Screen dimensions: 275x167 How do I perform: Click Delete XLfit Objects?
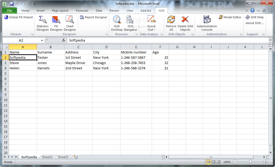[185, 23]
